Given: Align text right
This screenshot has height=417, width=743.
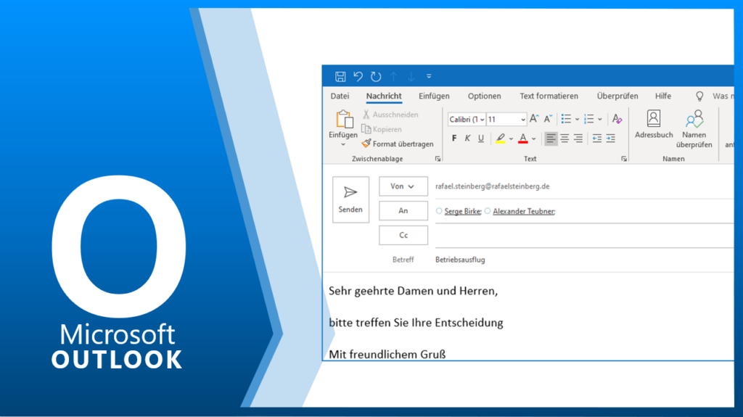Looking at the screenshot, I should click(x=578, y=139).
